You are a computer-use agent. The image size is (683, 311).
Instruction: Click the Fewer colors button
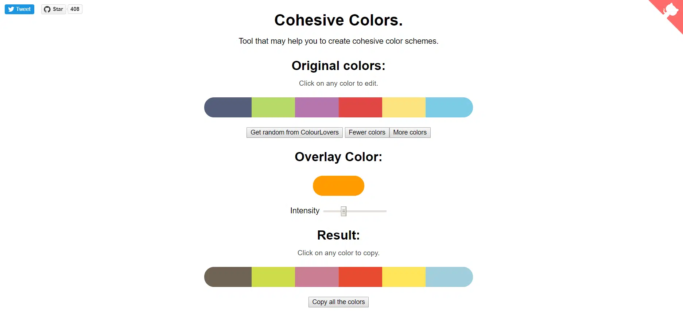(x=367, y=132)
